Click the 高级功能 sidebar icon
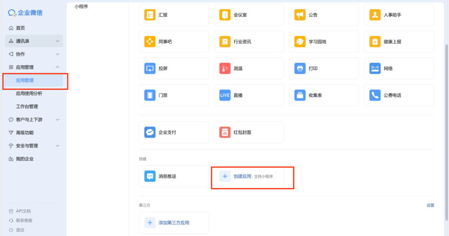449x236 pixels. coord(11,133)
